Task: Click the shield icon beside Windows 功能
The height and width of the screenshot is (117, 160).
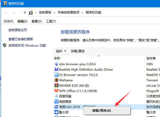Action: [5, 45]
